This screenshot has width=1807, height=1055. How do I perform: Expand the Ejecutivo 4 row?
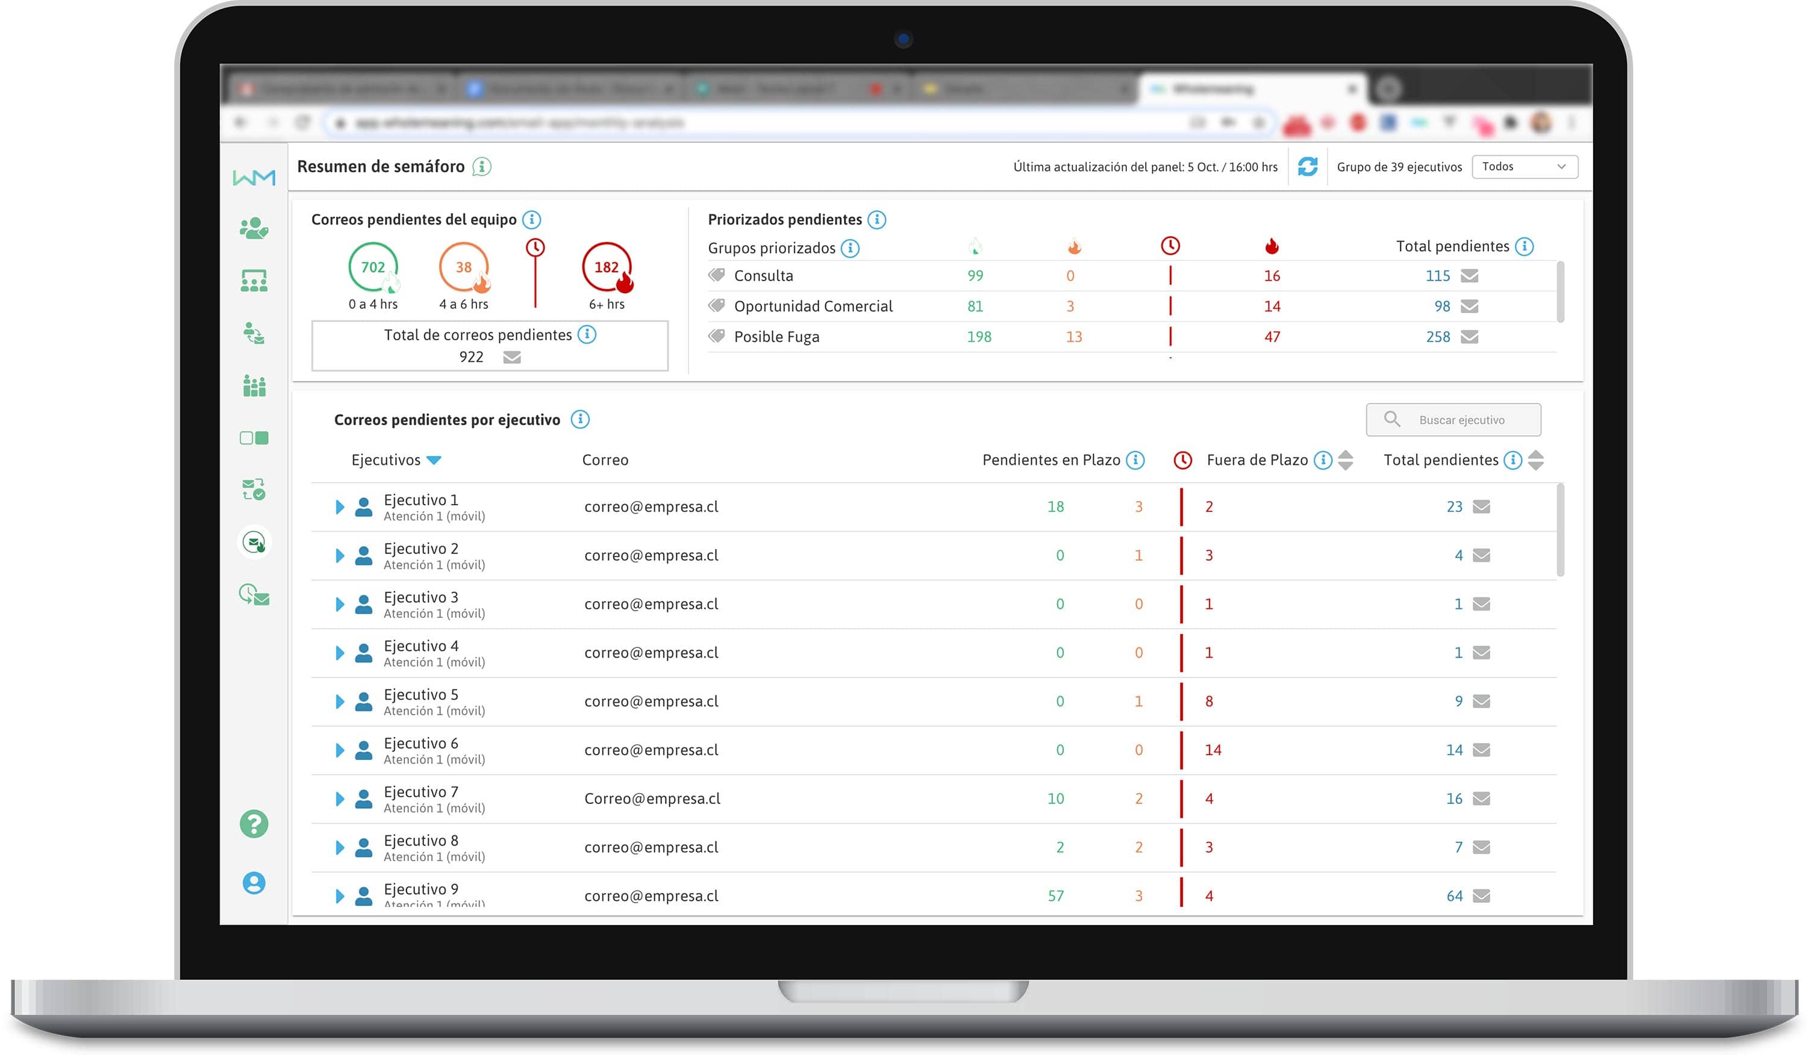pos(340,653)
